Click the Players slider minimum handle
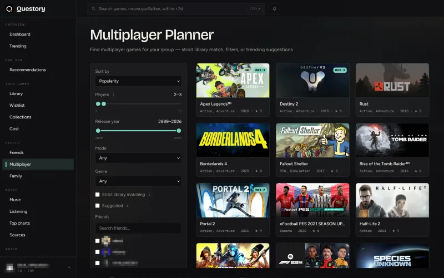 [x=98, y=104]
